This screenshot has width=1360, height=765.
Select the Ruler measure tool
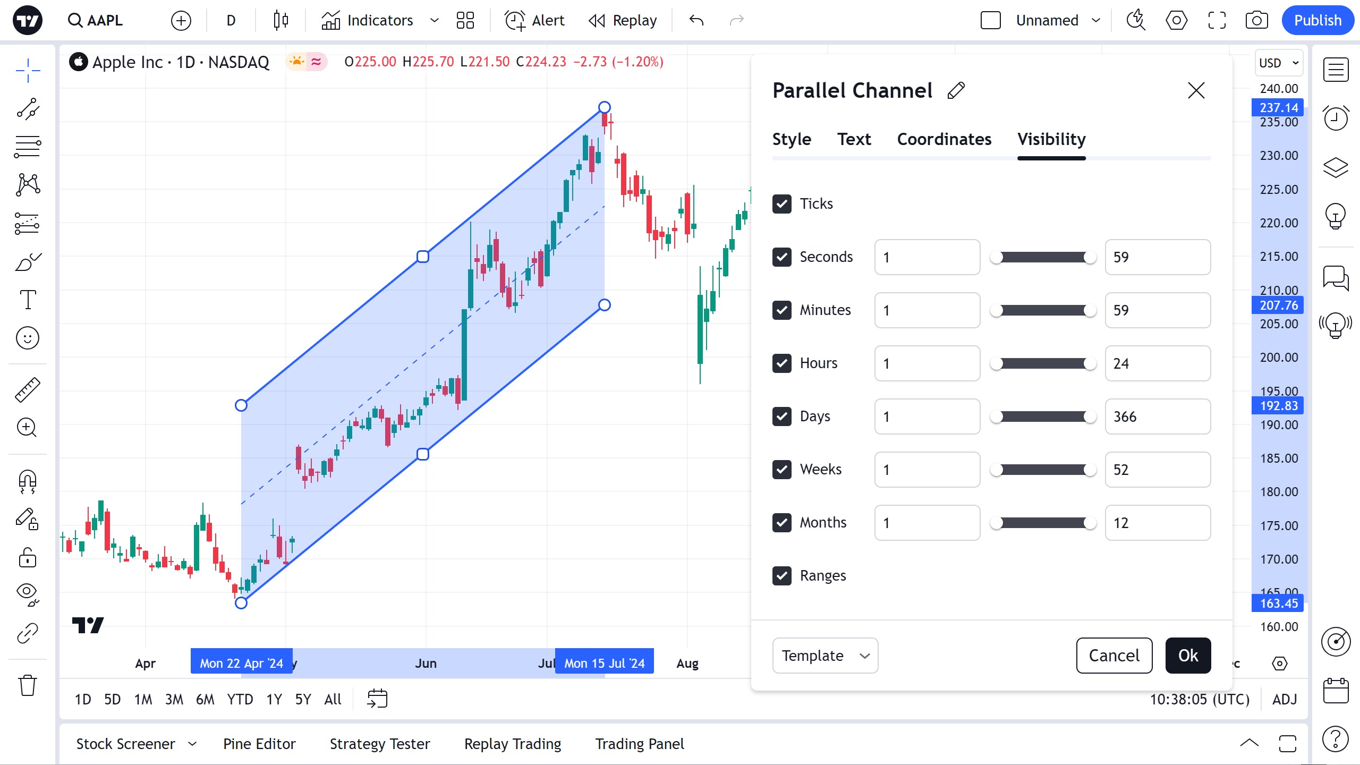(x=27, y=389)
